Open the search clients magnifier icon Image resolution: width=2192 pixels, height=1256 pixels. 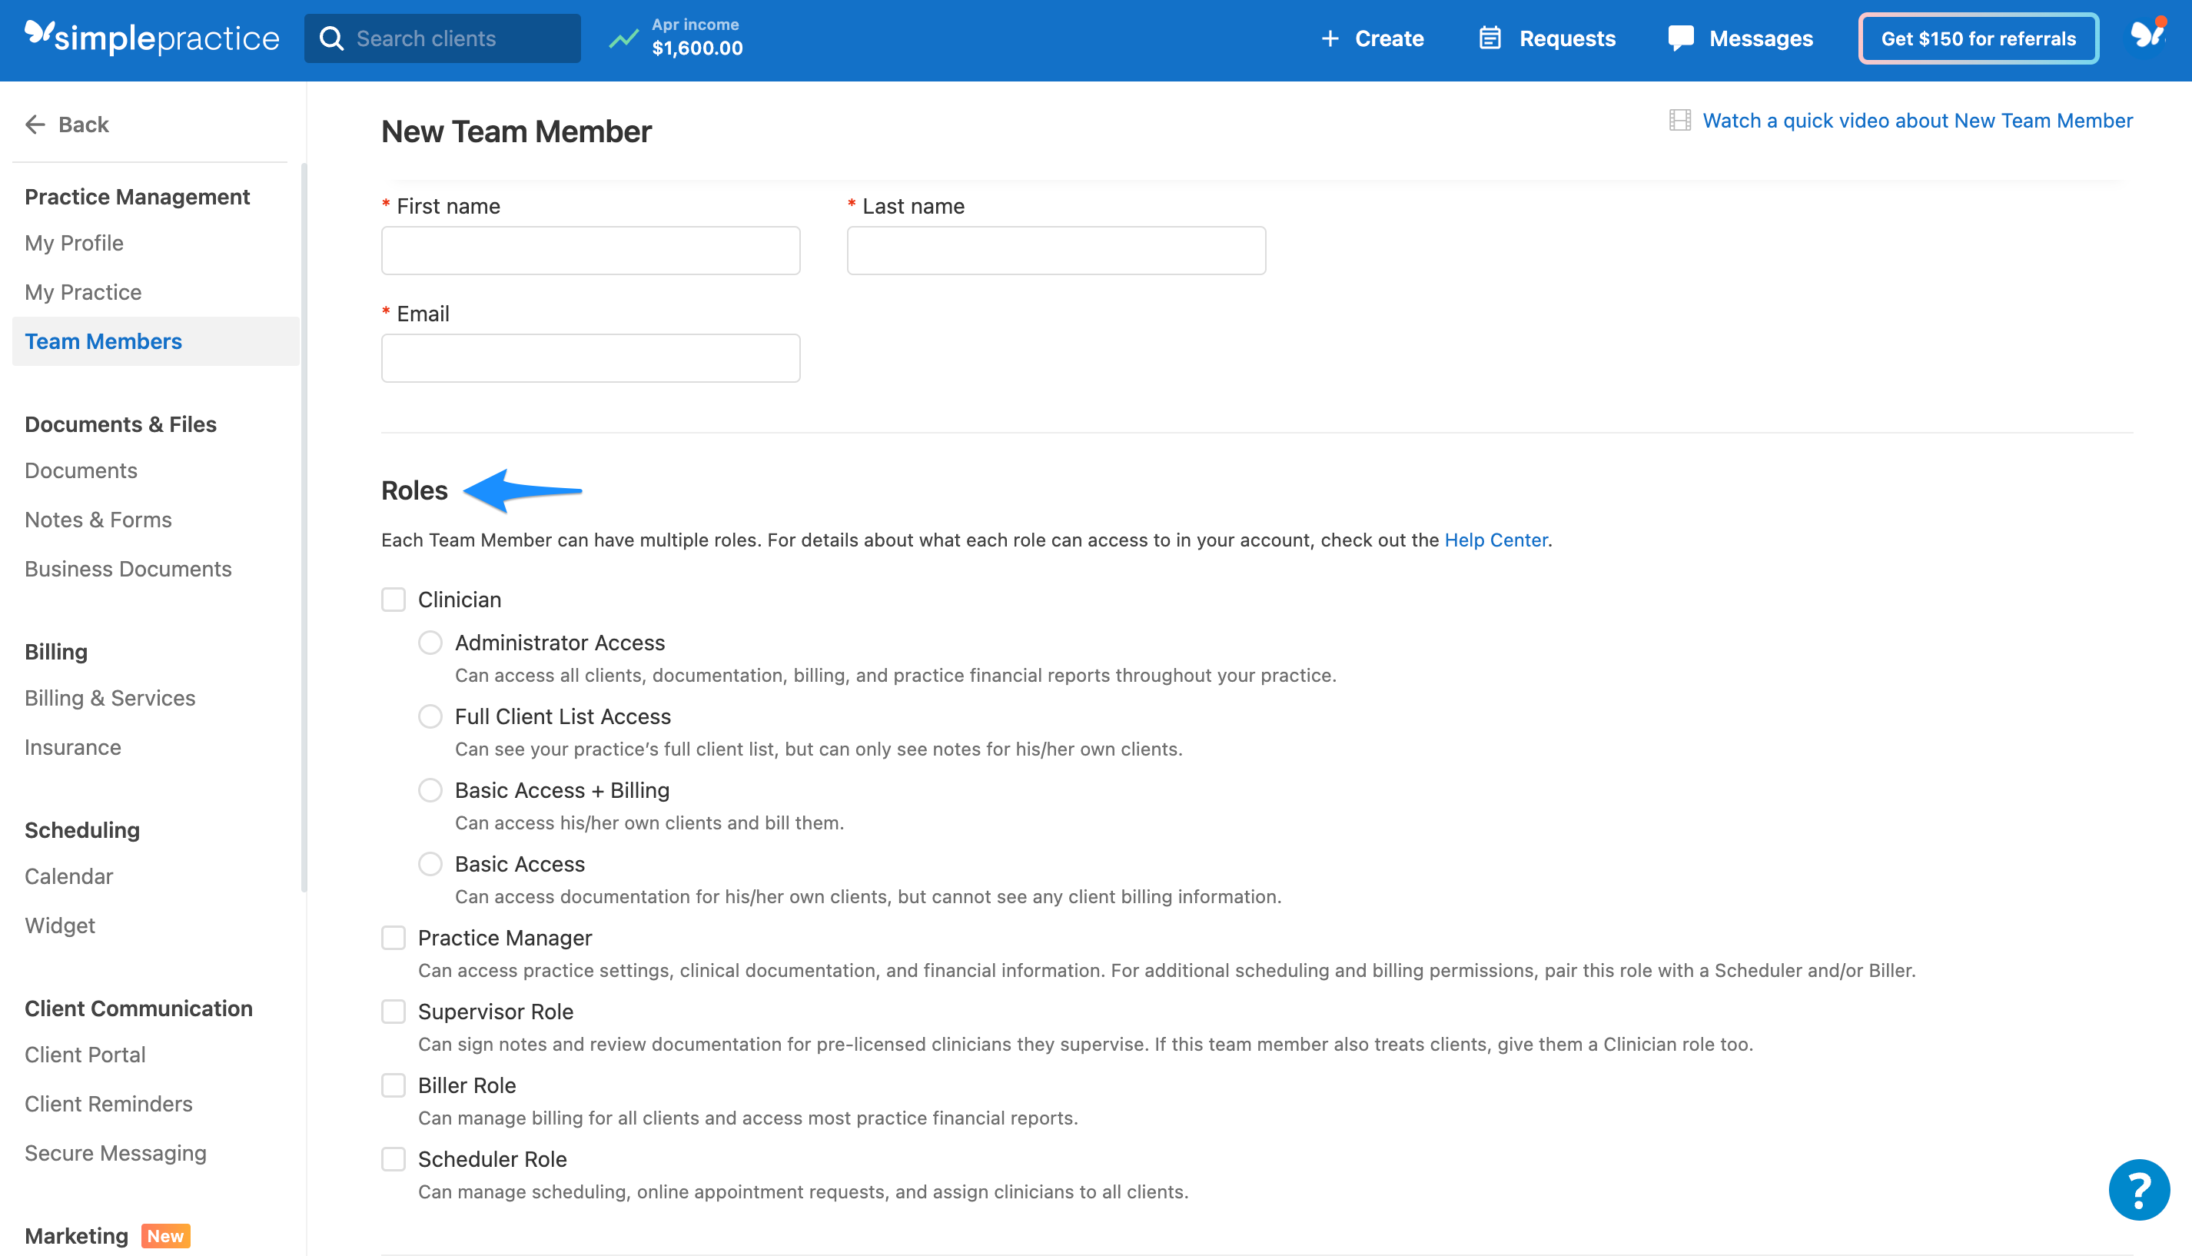point(332,38)
